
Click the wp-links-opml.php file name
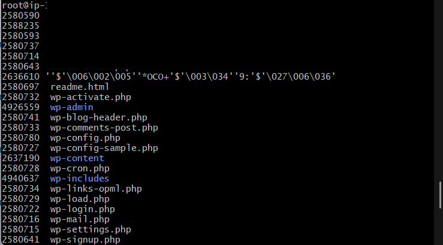(96, 189)
